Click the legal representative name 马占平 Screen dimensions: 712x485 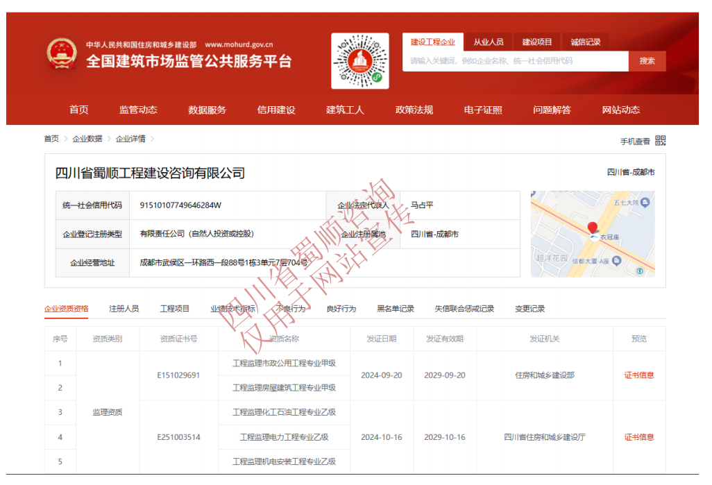[422, 205]
